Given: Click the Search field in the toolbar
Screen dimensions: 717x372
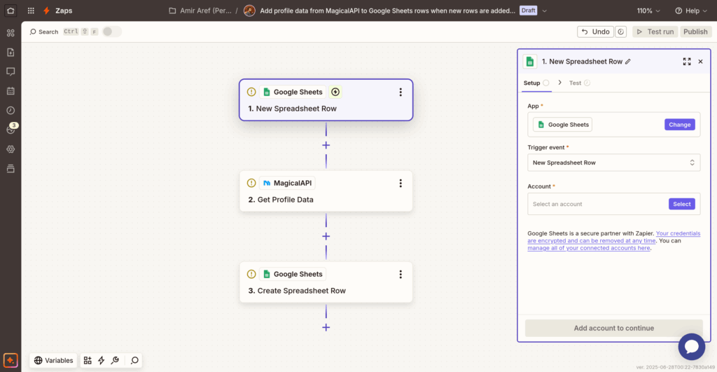Looking at the screenshot, I should [44, 32].
